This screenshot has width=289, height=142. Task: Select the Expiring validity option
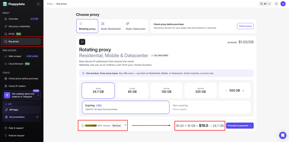[x=126, y=107]
